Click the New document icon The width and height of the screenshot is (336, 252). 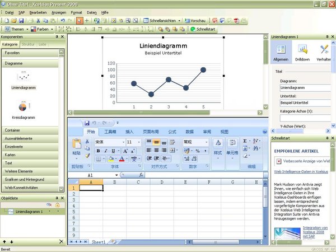7,21
